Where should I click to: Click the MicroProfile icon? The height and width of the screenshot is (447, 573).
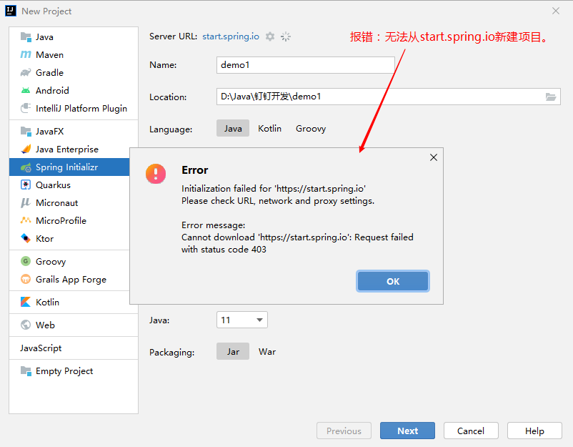(x=26, y=220)
